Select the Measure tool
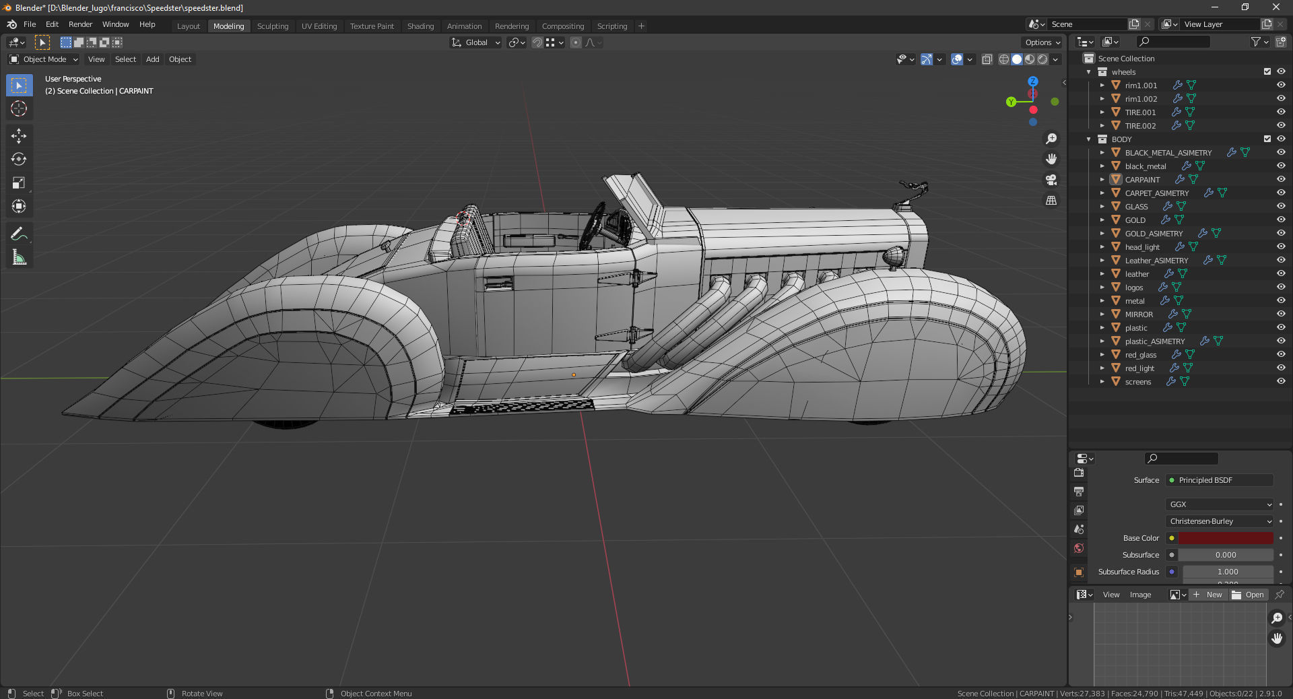The width and height of the screenshot is (1293, 699). pos(19,257)
